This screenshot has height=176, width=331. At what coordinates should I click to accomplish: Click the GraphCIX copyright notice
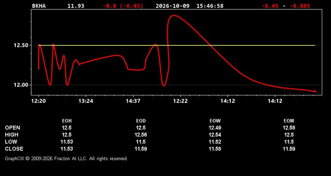coord(66,158)
